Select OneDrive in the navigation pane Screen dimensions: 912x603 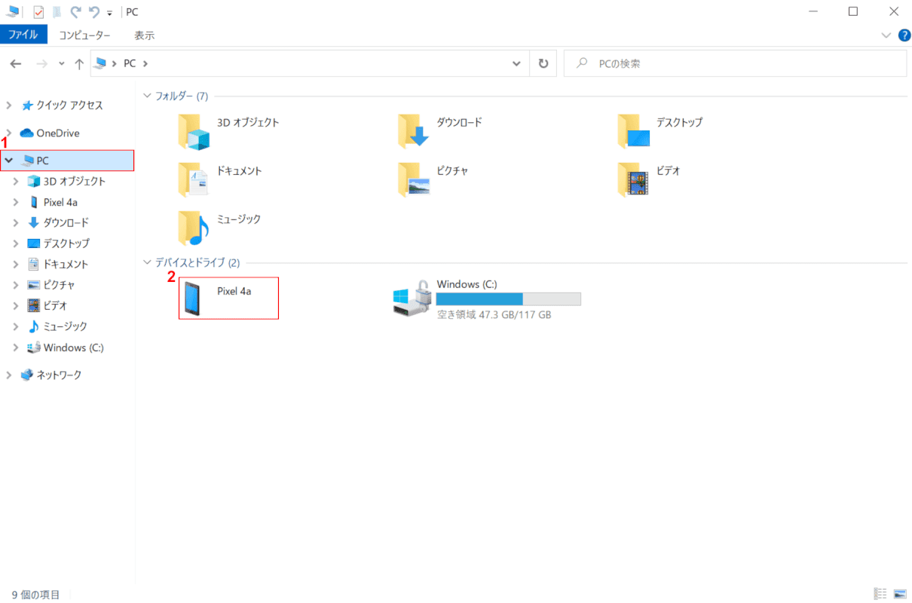pos(50,133)
